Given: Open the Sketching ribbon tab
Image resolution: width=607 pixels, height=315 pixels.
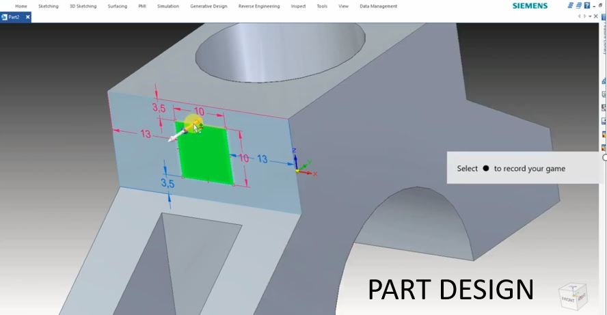Looking at the screenshot, I should [x=49, y=5].
